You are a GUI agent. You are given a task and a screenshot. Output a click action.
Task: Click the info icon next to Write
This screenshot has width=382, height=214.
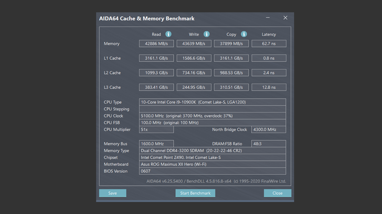click(x=207, y=35)
